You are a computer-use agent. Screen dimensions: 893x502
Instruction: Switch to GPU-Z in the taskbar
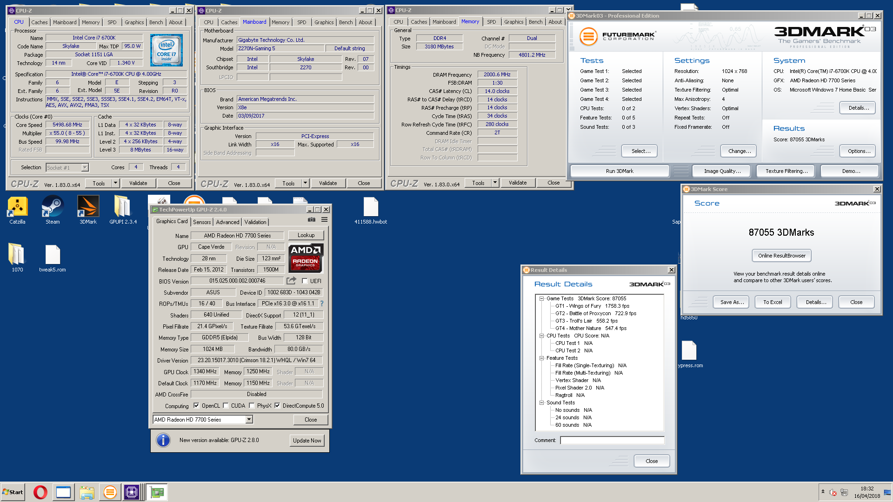(157, 492)
